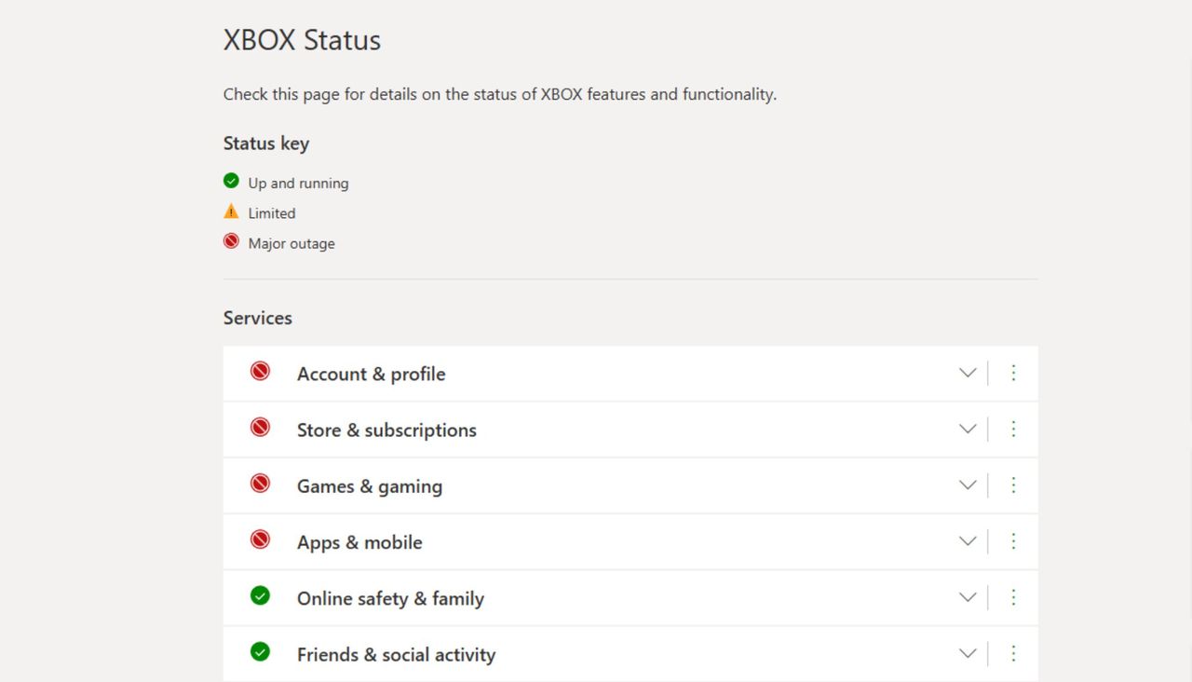The width and height of the screenshot is (1192, 682).
Task: Click the red outage icon beside Store & subscriptions
Action: coord(260,428)
